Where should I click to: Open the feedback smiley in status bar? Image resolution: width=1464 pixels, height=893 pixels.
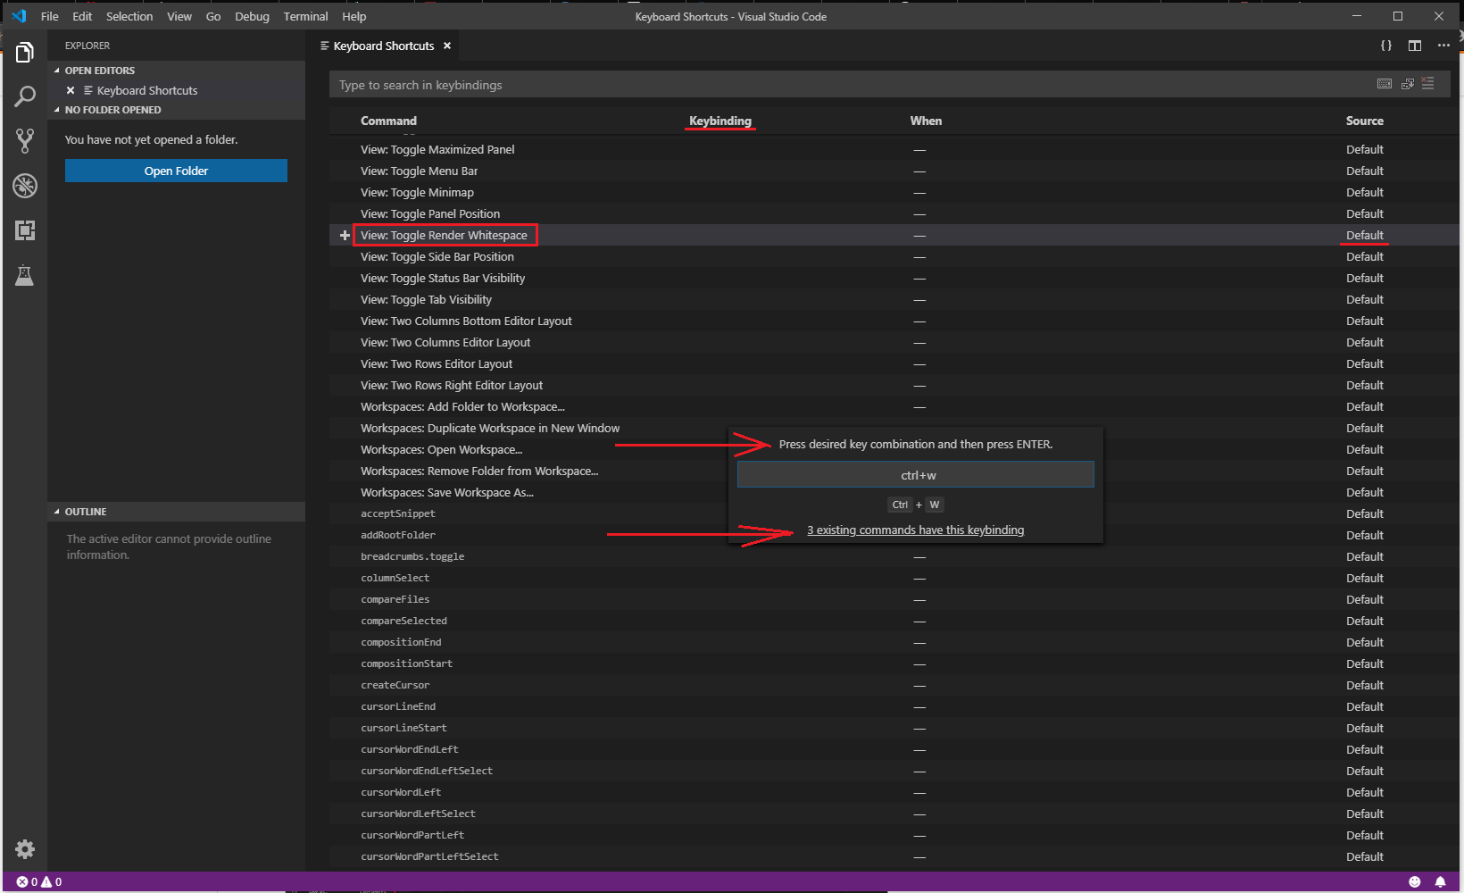pyautogui.click(x=1414, y=881)
